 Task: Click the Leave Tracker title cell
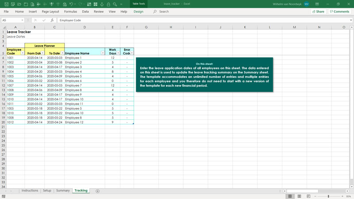[15, 32]
